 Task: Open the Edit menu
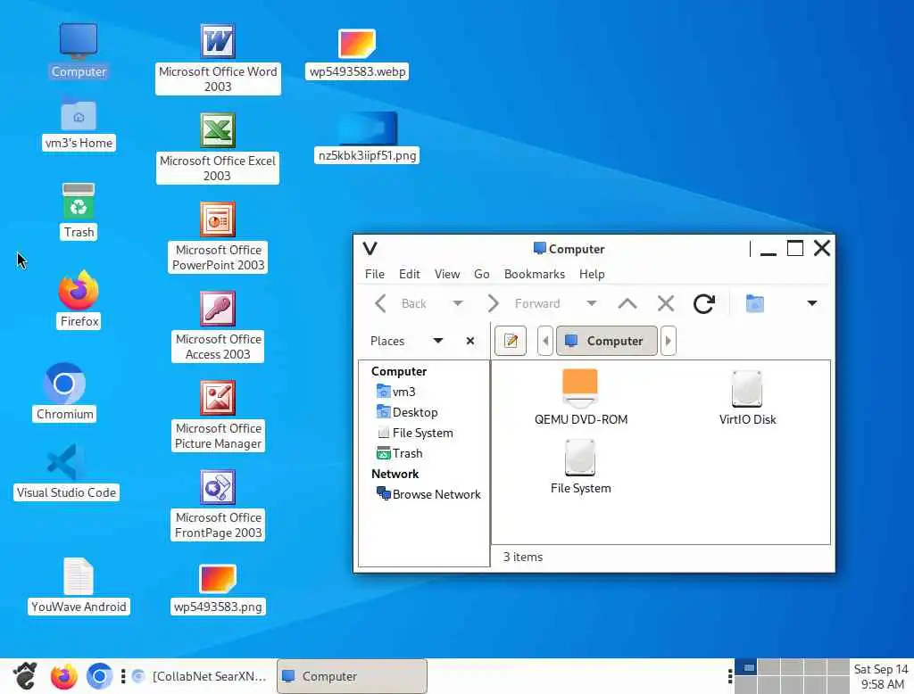(409, 274)
